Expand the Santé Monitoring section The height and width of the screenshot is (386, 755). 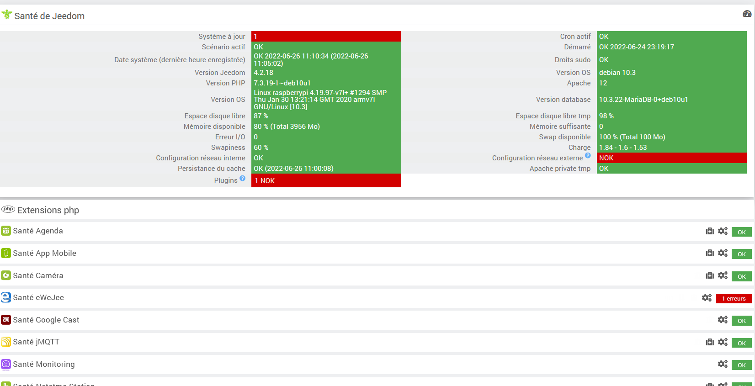(x=44, y=364)
